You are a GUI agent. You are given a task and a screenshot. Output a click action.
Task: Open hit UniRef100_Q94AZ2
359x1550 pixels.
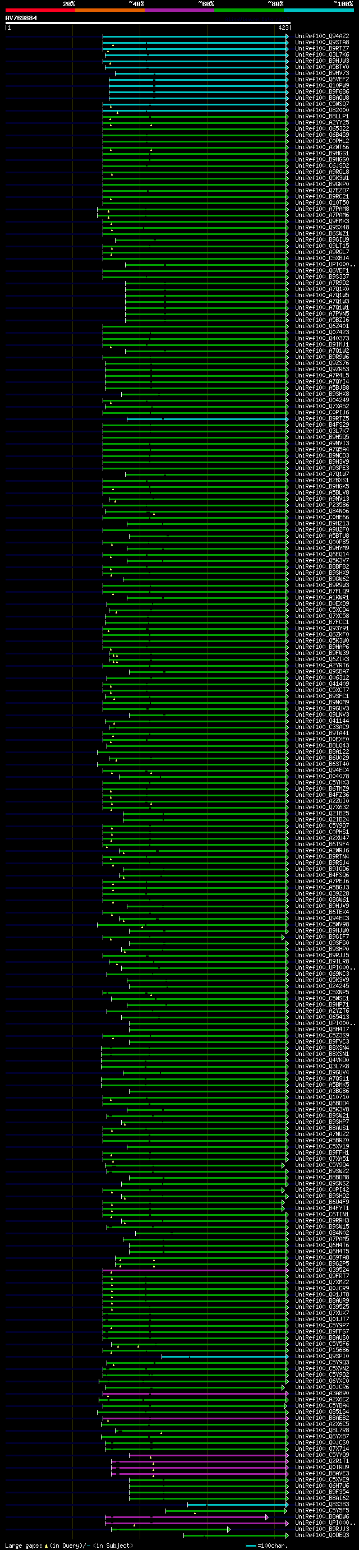pyautogui.click(x=321, y=36)
